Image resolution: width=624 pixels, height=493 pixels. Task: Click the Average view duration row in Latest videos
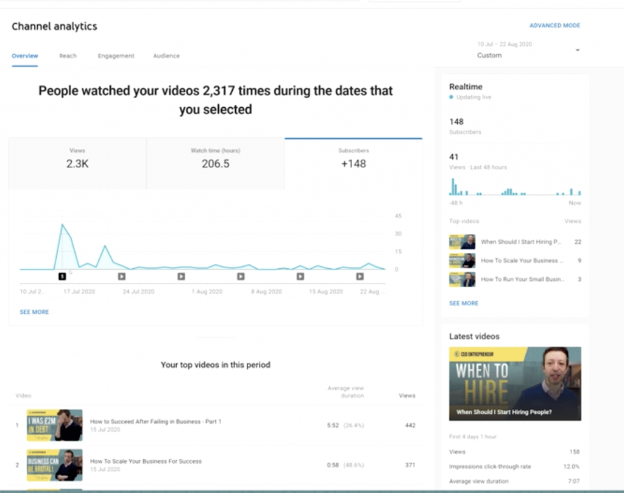point(514,481)
